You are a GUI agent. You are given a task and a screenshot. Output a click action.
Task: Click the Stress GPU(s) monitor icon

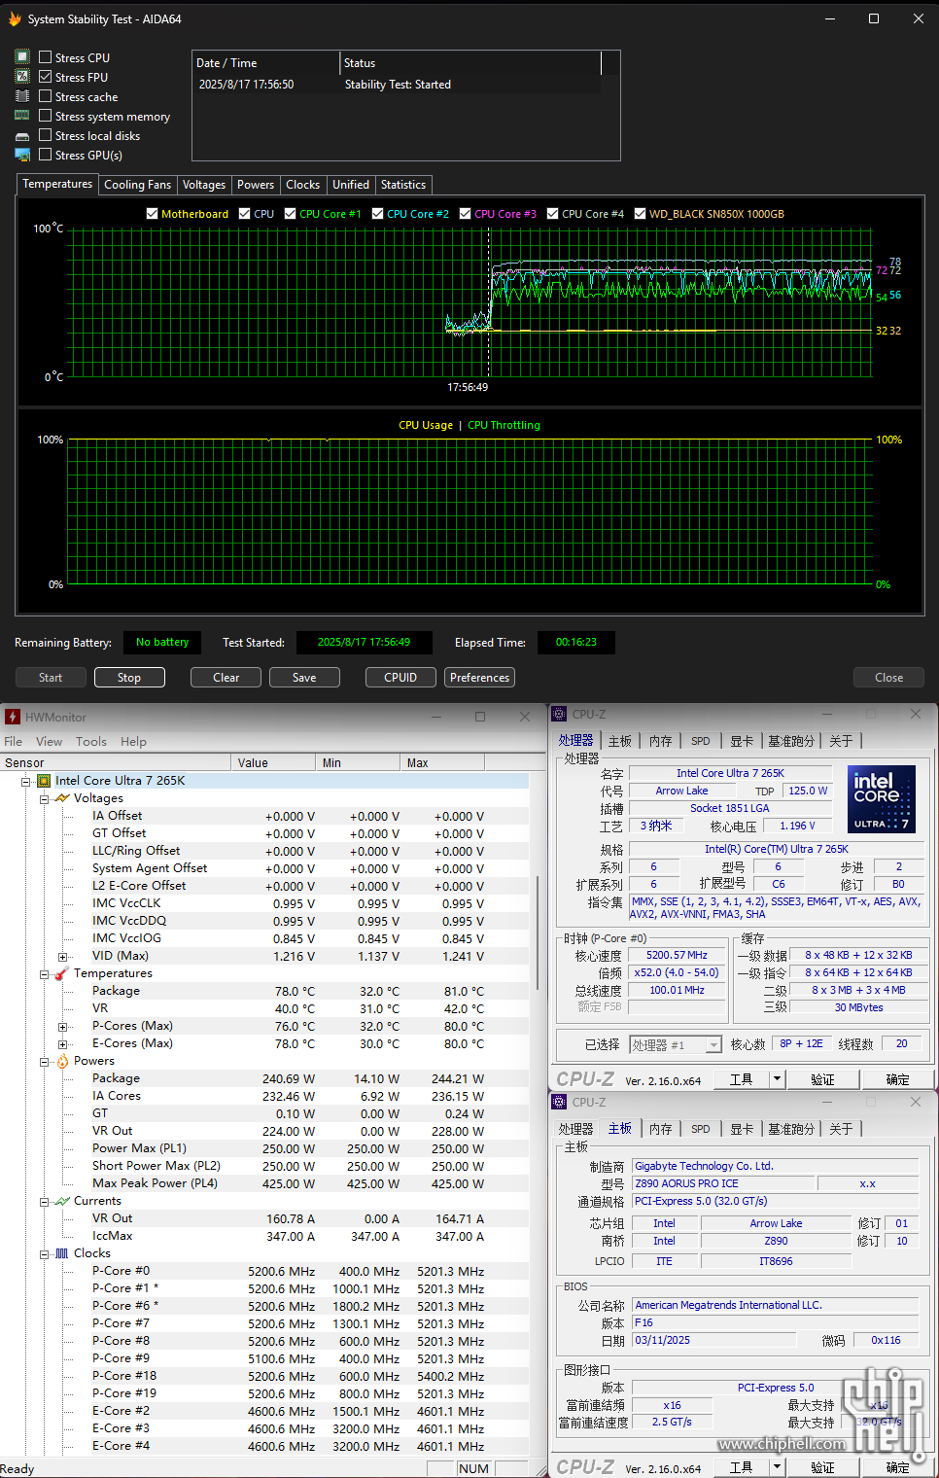pos(22,155)
